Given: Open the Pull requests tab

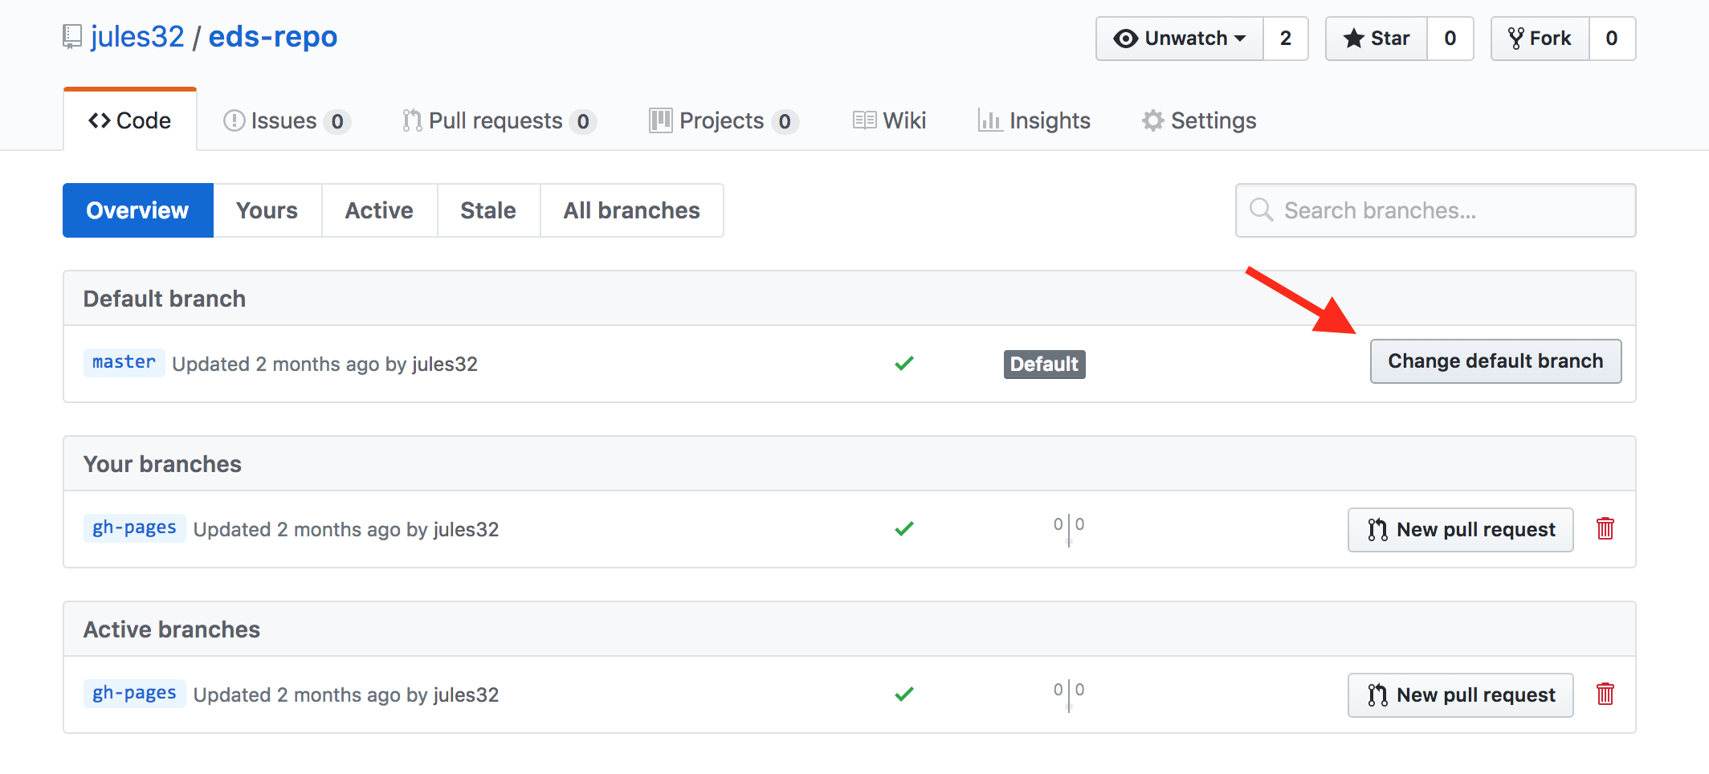Looking at the screenshot, I should coord(499,120).
